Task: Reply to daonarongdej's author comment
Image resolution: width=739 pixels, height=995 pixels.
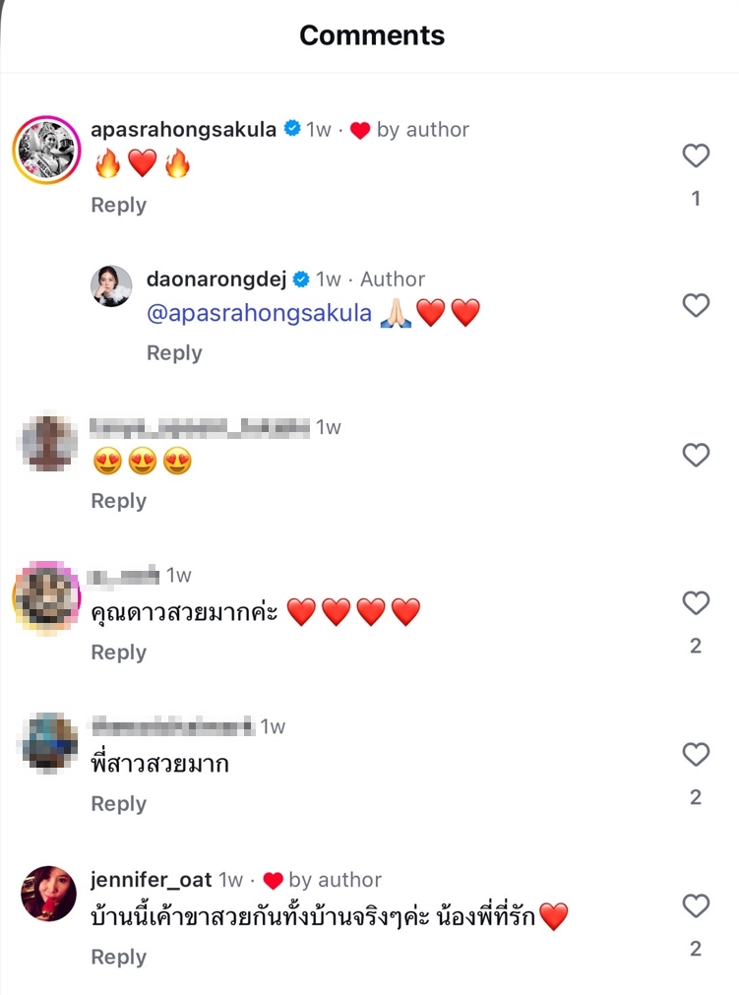Action: pos(174,352)
